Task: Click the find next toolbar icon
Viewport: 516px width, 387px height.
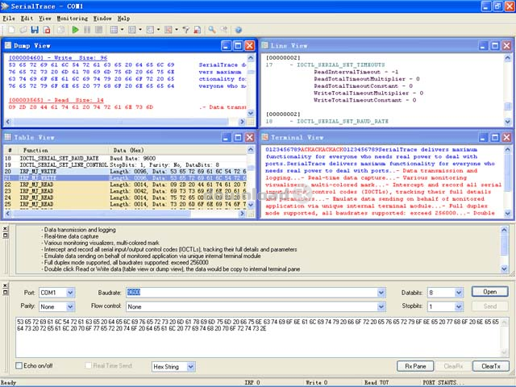Action: click(x=224, y=30)
